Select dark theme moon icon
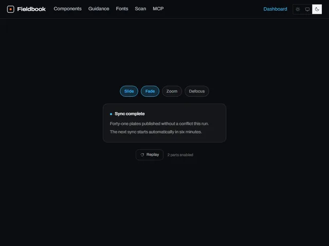Image resolution: width=329 pixels, height=246 pixels. (317, 9)
